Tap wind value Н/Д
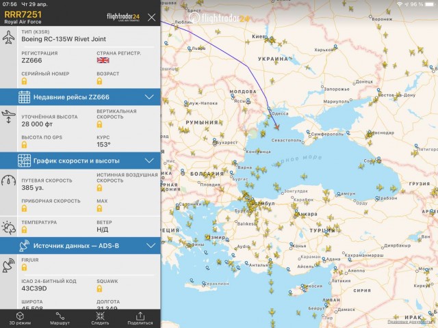This screenshot has height=328, width=438. (x=102, y=230)
